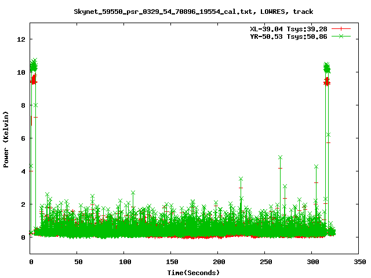Click x-axis tick label 200
The height and width of the screenshot is (278, 371).
click(x=219, y=262)
